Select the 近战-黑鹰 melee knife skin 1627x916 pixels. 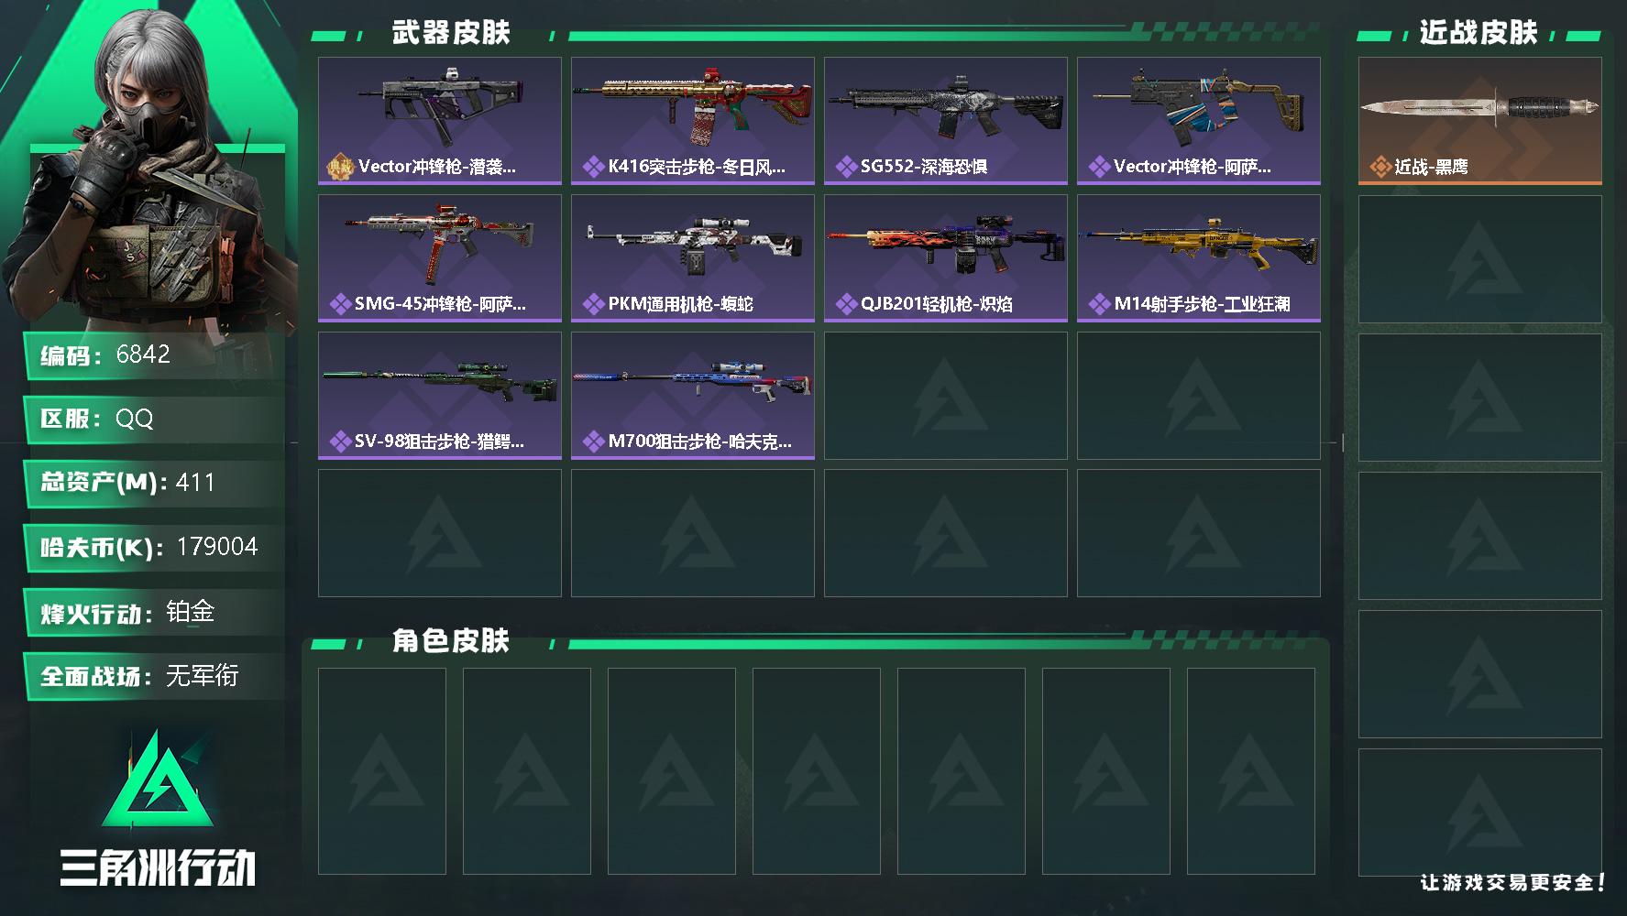pos(1480,121)
